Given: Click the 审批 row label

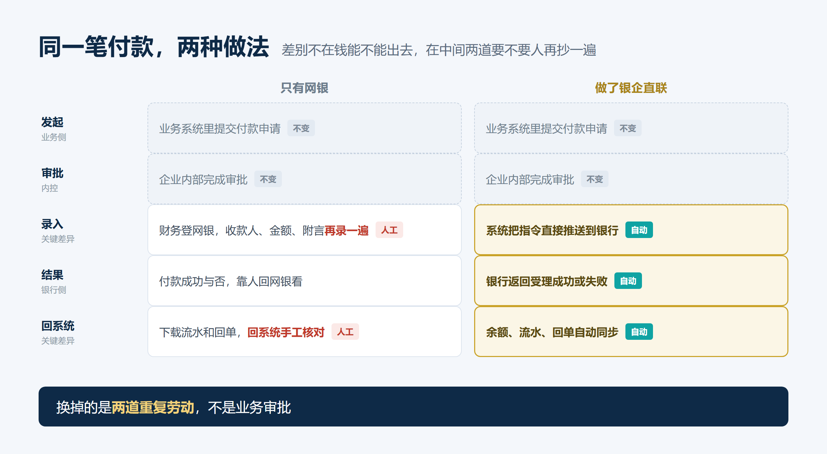Looking at the screenshot, I should coord(52,173).
